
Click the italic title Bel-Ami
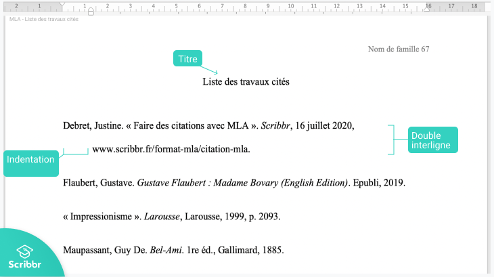tap(166, 250)
